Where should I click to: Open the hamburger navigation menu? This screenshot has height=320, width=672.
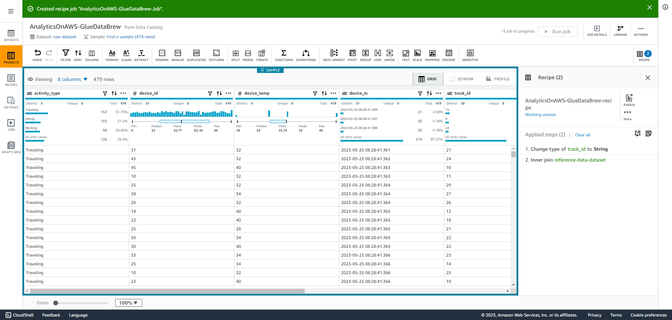point(11,11)
